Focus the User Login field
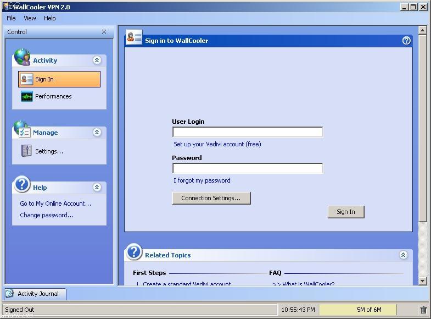431x319 pixels. [248, 132]
